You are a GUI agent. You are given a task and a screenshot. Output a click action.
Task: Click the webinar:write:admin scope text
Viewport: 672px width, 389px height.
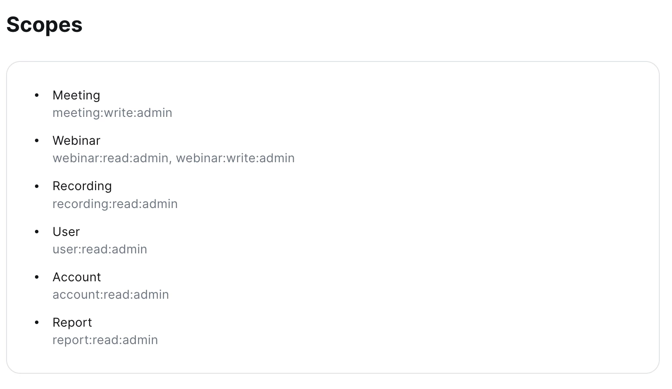click(235, 158)
